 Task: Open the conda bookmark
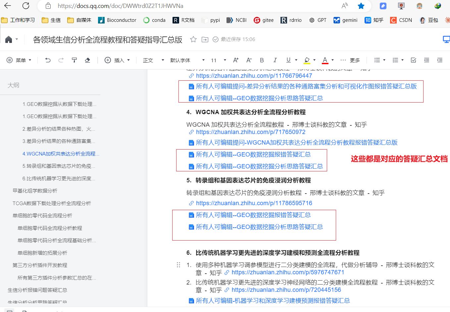(154, 20)
